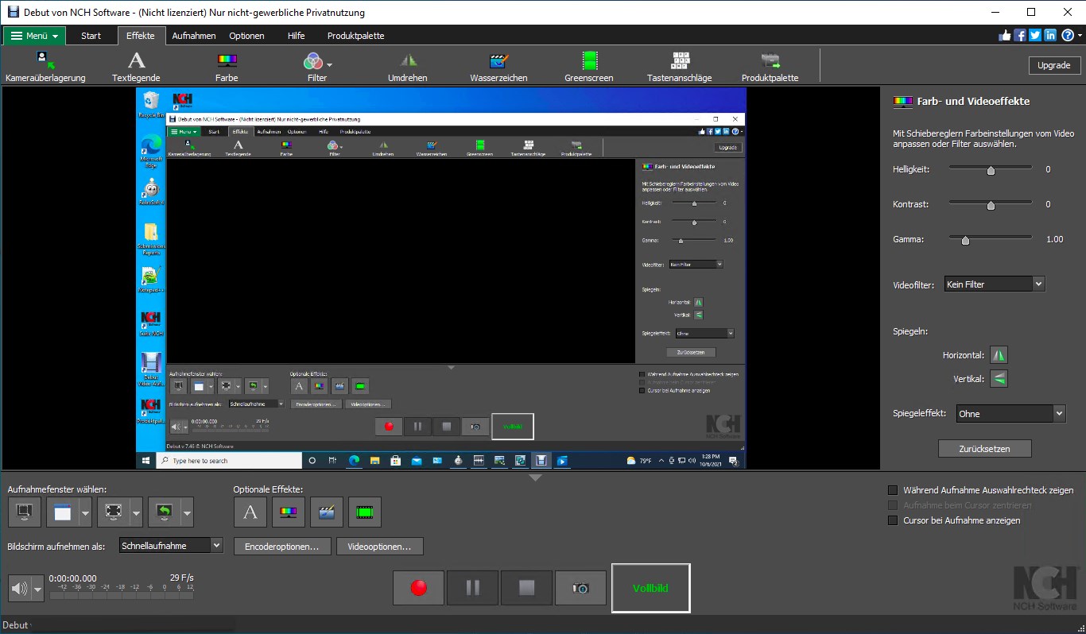Open the Kameraüberlagerung effect
This screenshot has width=1086, height=634.
tap(45, 66)
